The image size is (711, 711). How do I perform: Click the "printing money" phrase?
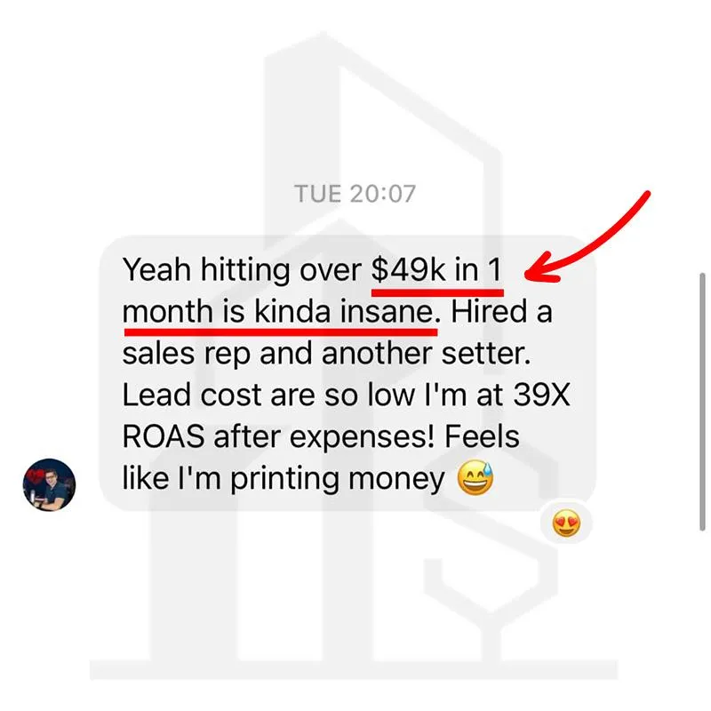(x=338, y=480)
